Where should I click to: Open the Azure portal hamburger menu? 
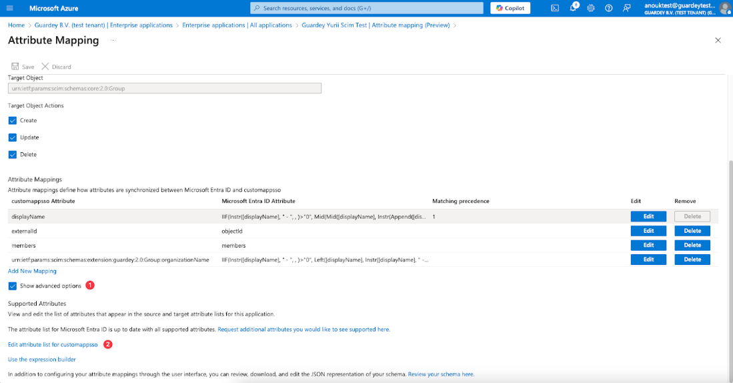pos(12,8)
